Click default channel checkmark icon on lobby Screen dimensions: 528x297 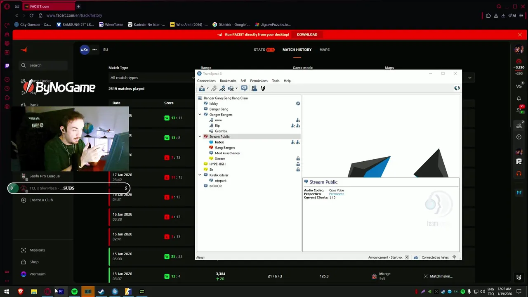[298, 104]
